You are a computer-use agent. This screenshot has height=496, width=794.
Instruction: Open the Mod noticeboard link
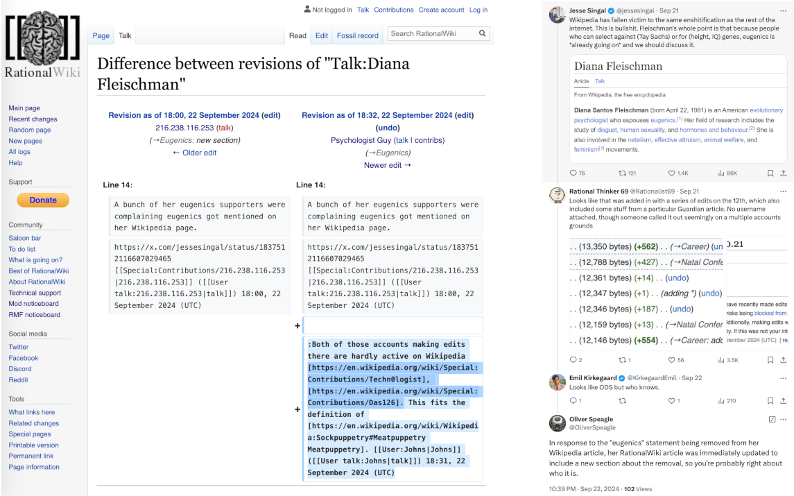coord(33,303)
